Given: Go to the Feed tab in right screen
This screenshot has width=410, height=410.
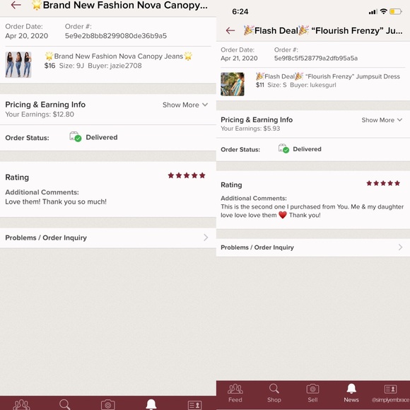Looking at the screenshot, I should click(235, 393).
